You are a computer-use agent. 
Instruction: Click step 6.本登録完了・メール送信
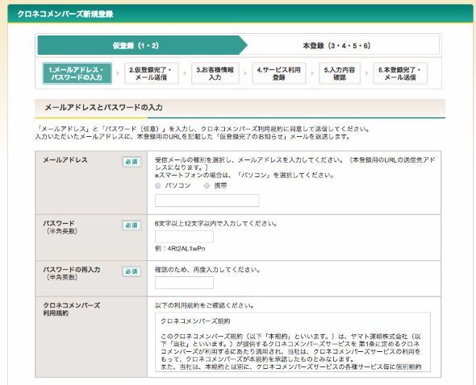click(x=400, y=73)
